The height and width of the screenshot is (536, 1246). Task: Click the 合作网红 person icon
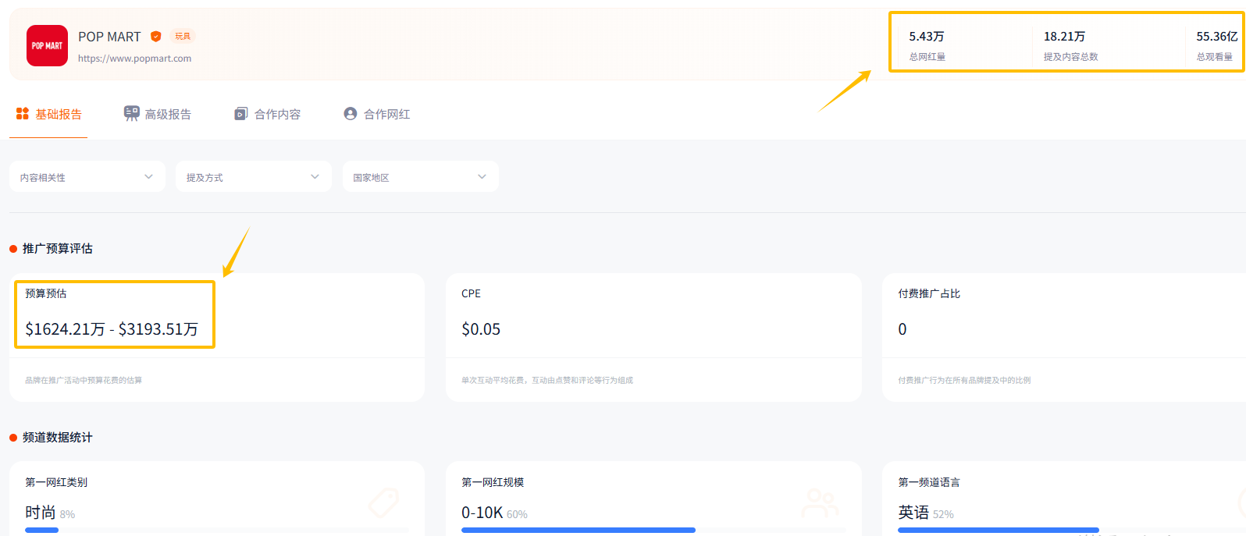[351, 114]
